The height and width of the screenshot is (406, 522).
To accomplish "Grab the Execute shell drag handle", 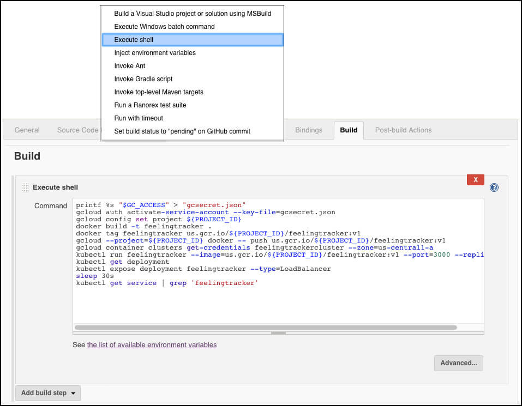I will point(25,187).
